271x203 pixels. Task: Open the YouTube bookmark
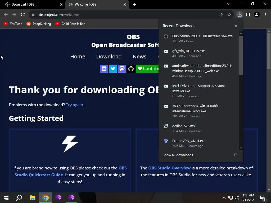point(13,24)
